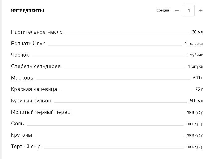Click the ПОРЦИИ label
The width and height of the screenshot is (217, 159).
pyautogui.click(x=163, y=11)
